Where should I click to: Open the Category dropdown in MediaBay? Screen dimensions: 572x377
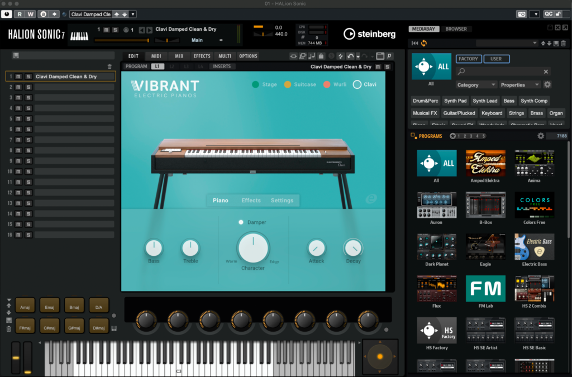(x=476, y=85)
